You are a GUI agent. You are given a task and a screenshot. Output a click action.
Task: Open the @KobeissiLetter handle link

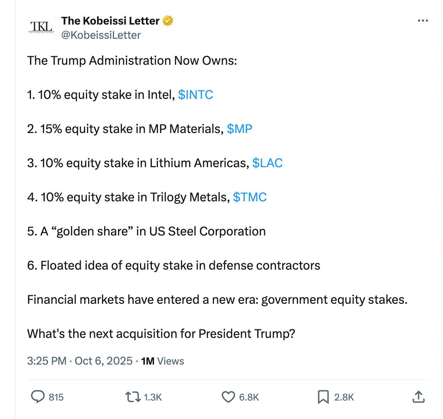[x=101, y=35]
